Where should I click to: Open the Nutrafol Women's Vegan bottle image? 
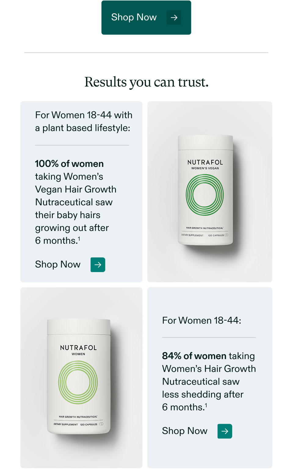point(210,192)
